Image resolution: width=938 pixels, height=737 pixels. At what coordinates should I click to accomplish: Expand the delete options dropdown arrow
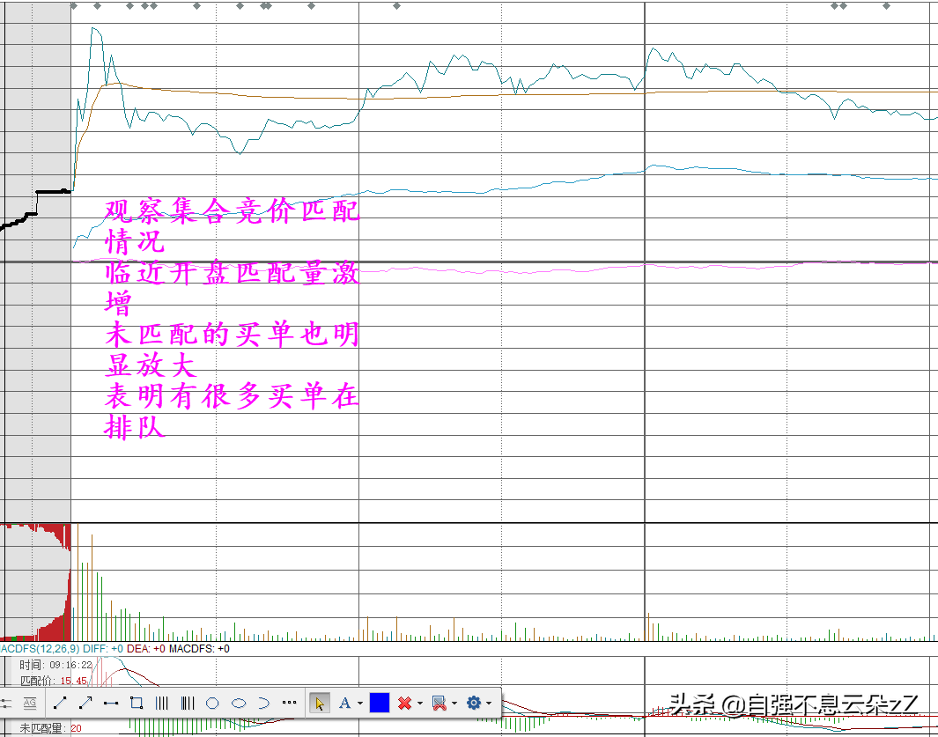420,704
